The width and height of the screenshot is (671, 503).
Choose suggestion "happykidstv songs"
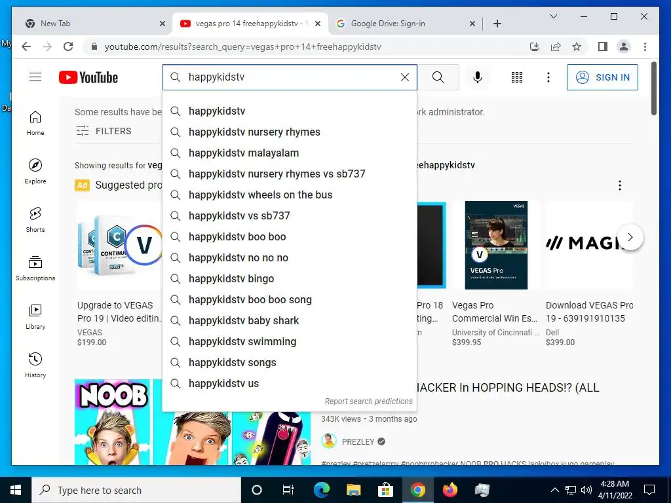(290, 362)
